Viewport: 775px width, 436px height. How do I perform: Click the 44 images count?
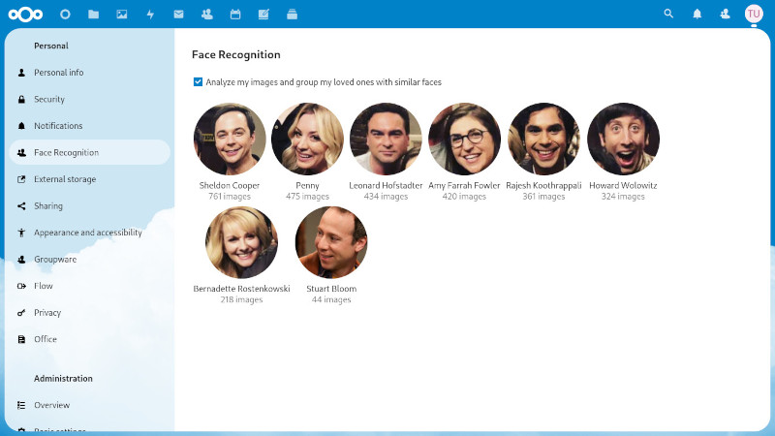pos(331,299)
